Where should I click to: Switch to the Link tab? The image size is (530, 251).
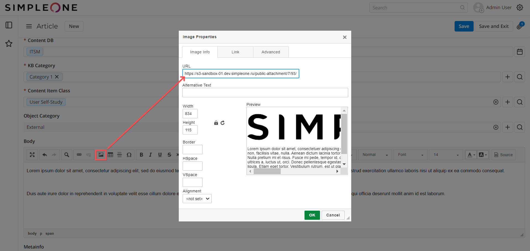pos(235,52)
